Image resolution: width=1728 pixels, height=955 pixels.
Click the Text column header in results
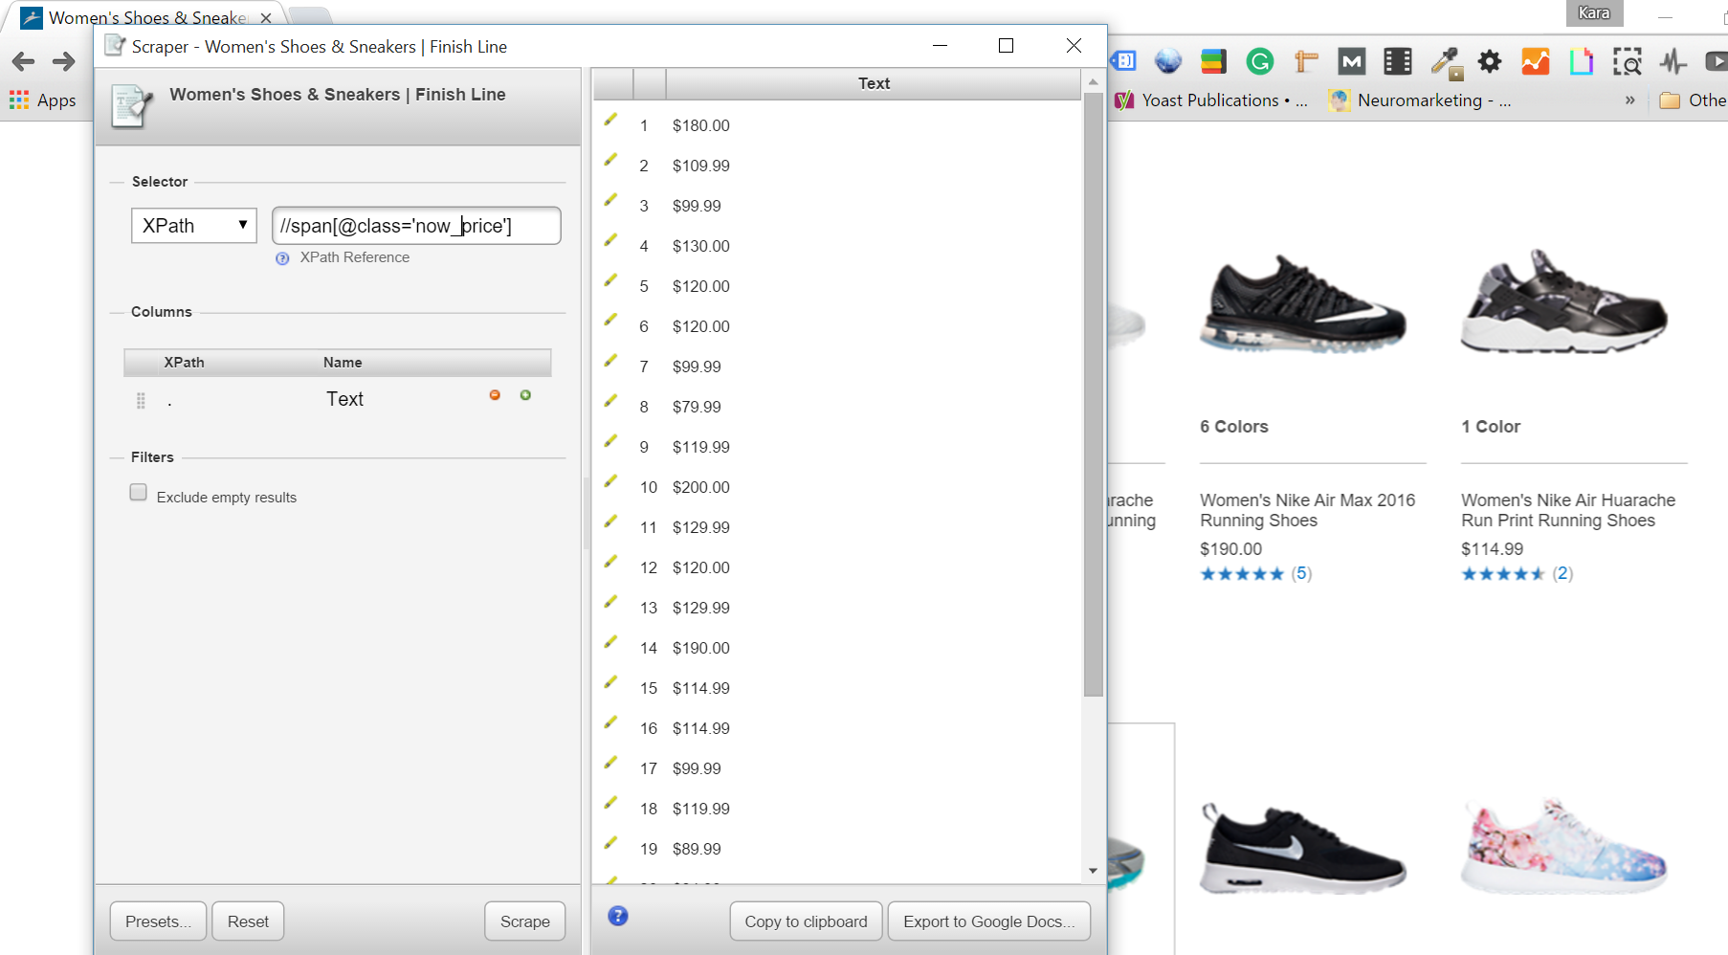tap(874, 84)
